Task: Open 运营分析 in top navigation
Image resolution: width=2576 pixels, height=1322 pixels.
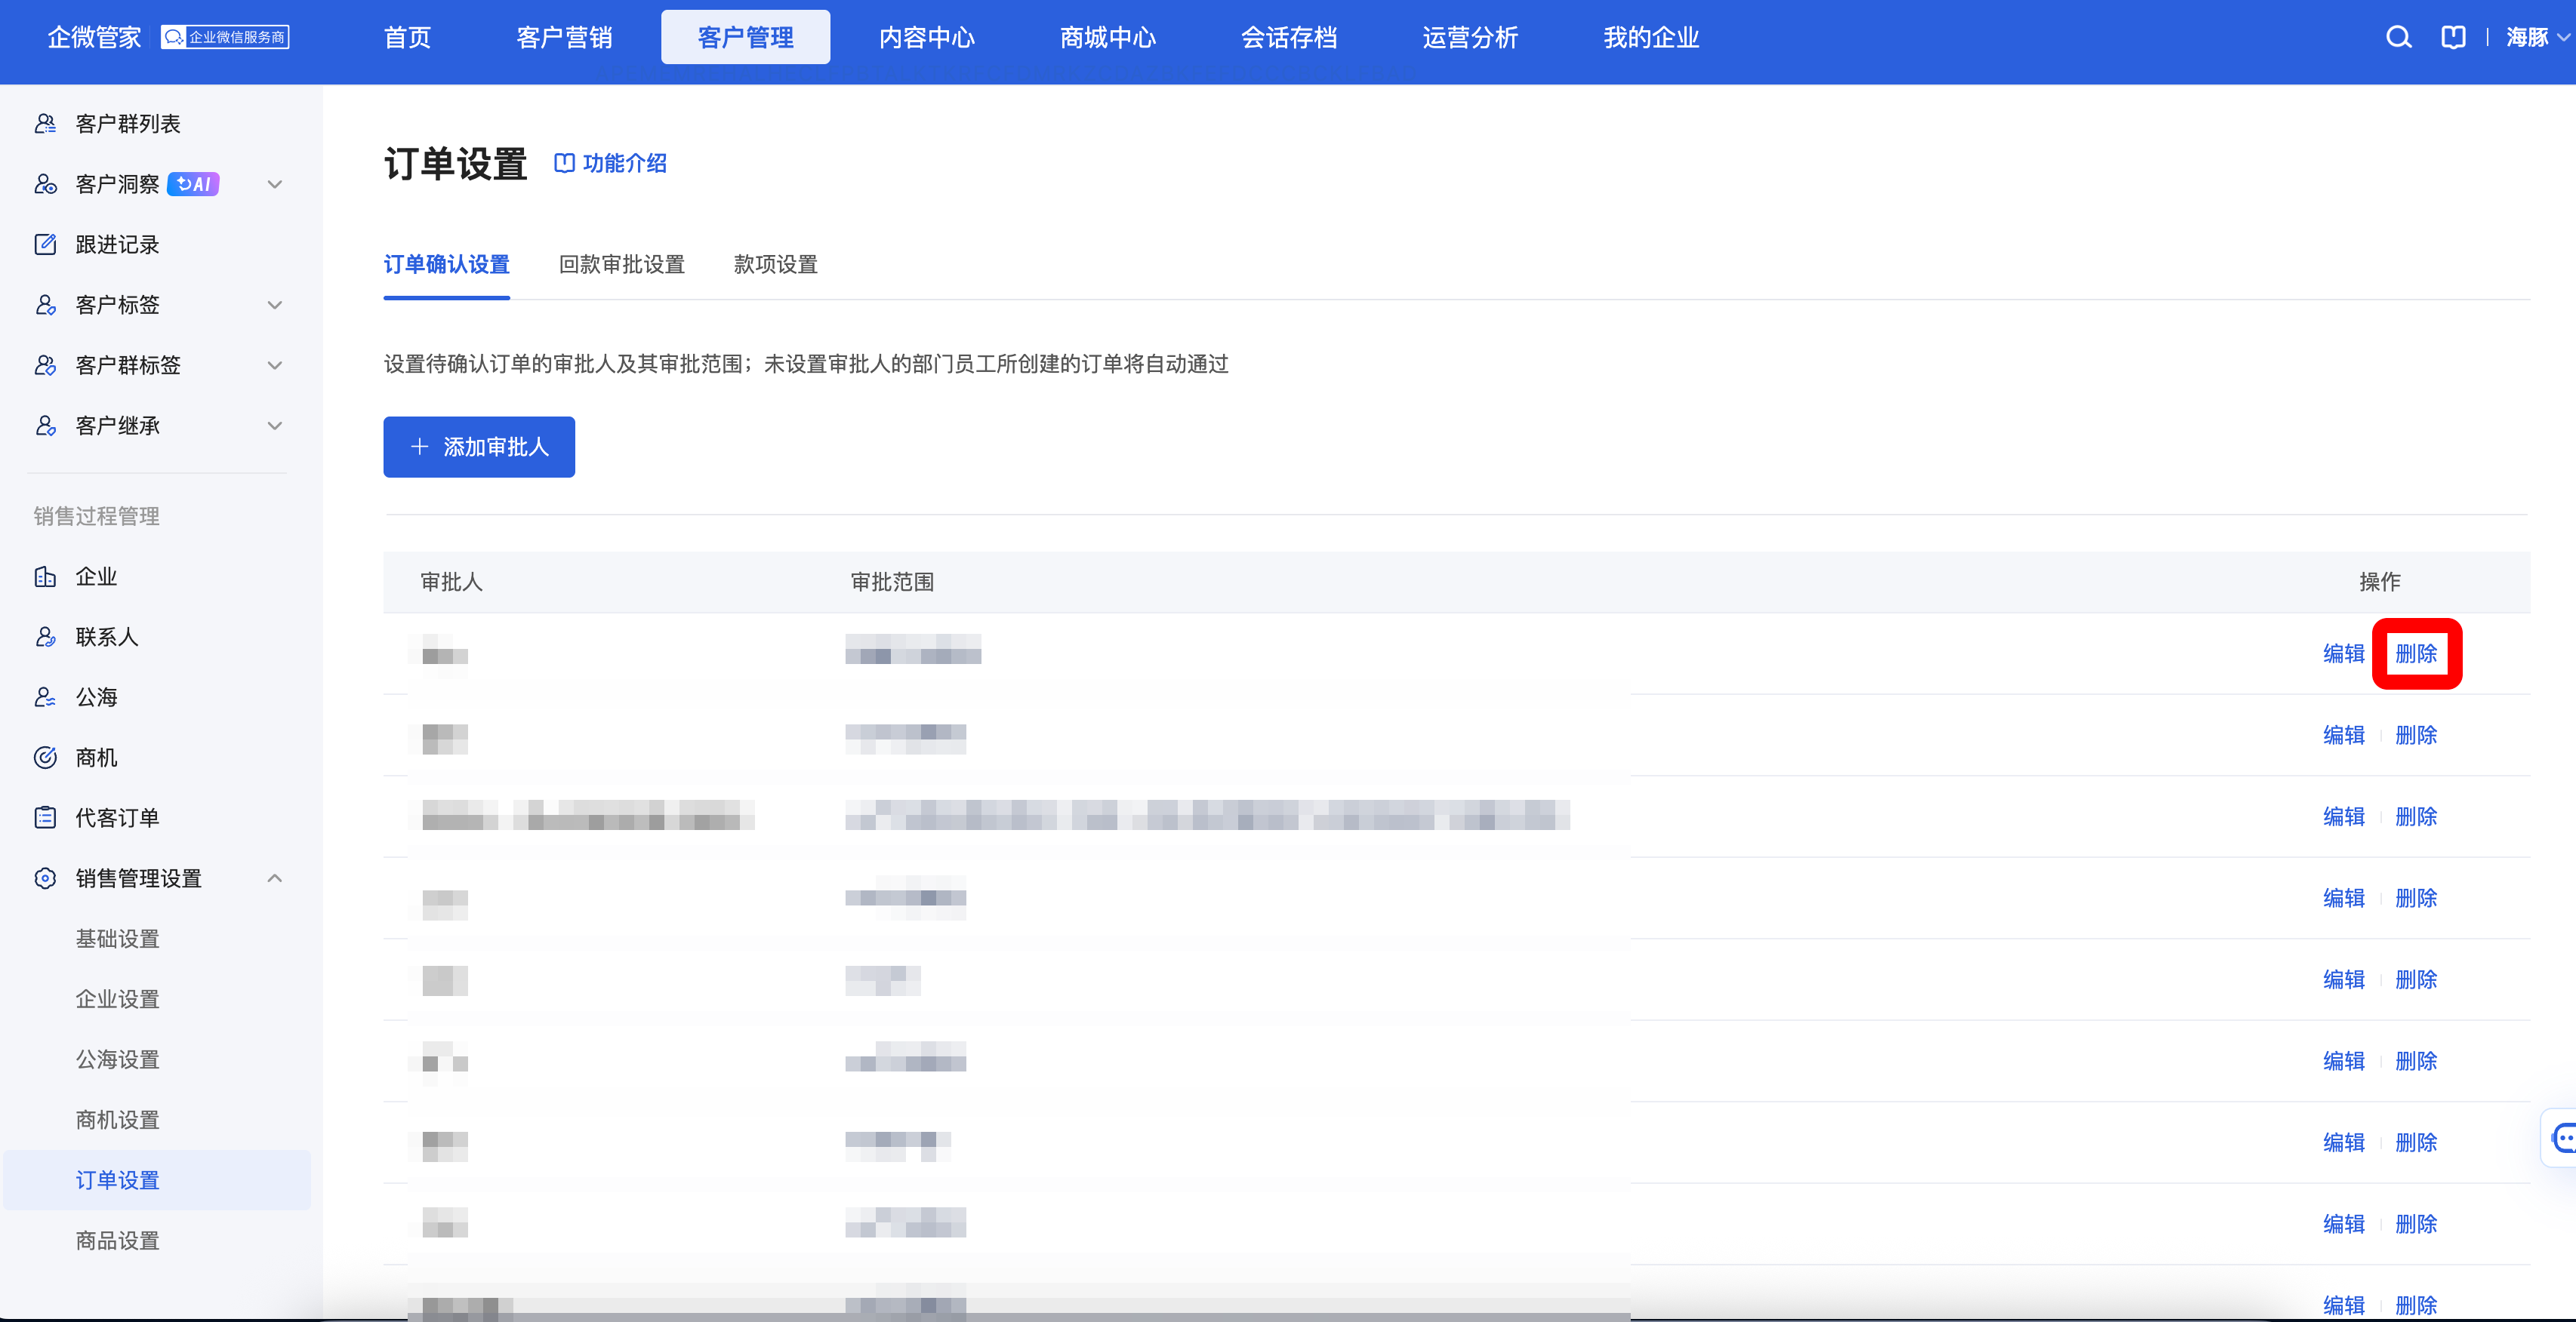Action: tap(1470, 38)
